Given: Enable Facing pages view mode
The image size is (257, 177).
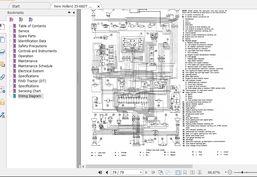Looking at the screenshot, I should [193, 172].
